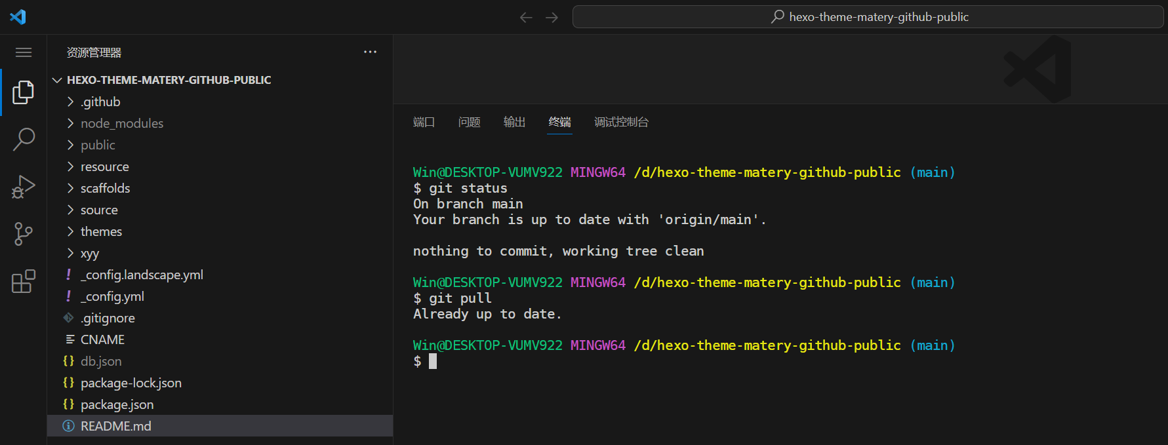Open the hamburger application menu
This screenshot has width=1168, height=445.
click(x=24, y=52)
